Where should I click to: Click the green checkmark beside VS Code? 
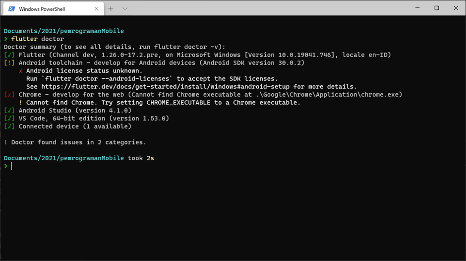(9, 119)
